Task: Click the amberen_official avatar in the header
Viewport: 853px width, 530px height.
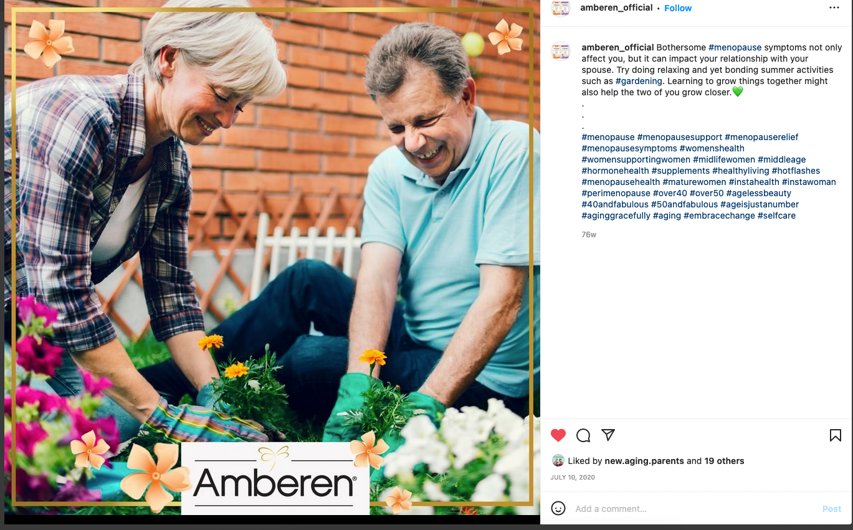Action: pos(561,7)
